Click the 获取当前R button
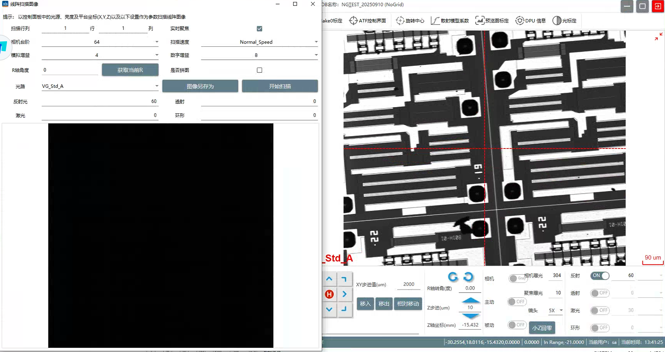 pos(130,70)
